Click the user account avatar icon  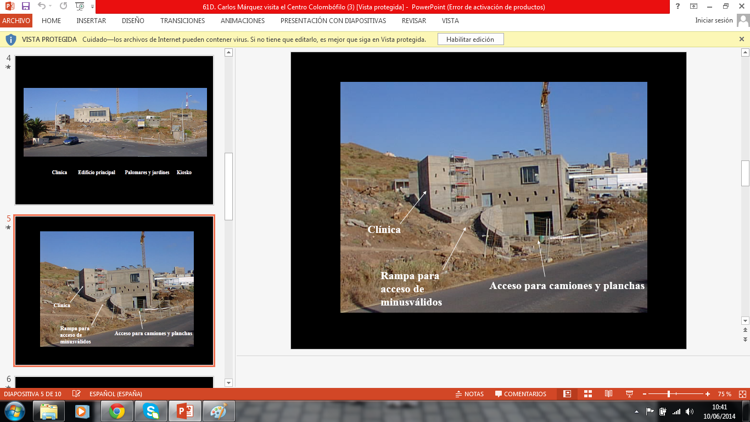coord(743,21)
